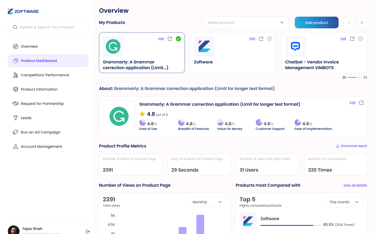
Task: Click the Overview compass icon
Action: [16, 46]
